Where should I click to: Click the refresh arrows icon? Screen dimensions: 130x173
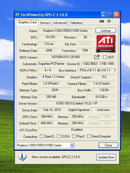coord(109,21)
